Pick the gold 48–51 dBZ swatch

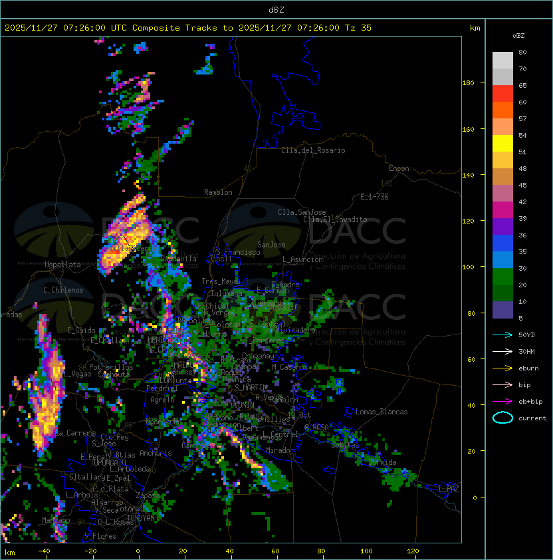point(502,160)
